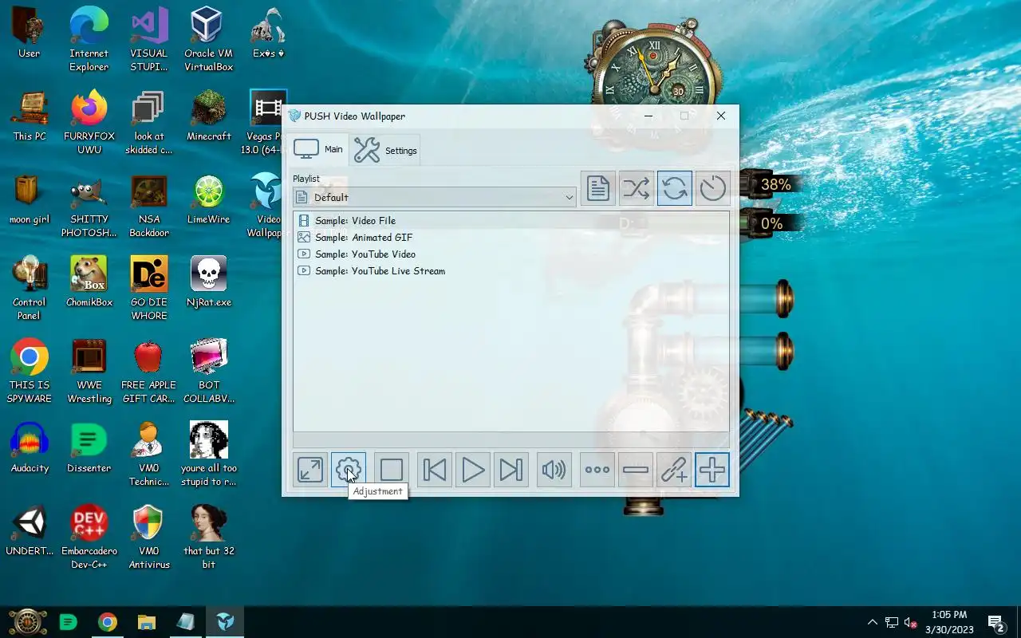Select Sample: YouTube Live Stream entry
Image resolution: width=1021 pixels, height=638 pixels.
510,270
